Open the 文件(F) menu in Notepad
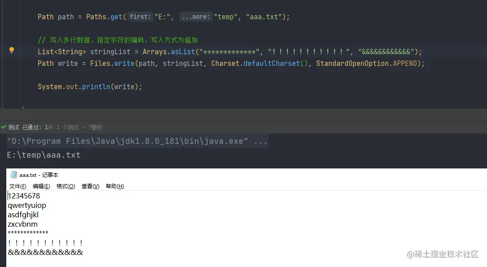The image size is (487, 267). 17,186
